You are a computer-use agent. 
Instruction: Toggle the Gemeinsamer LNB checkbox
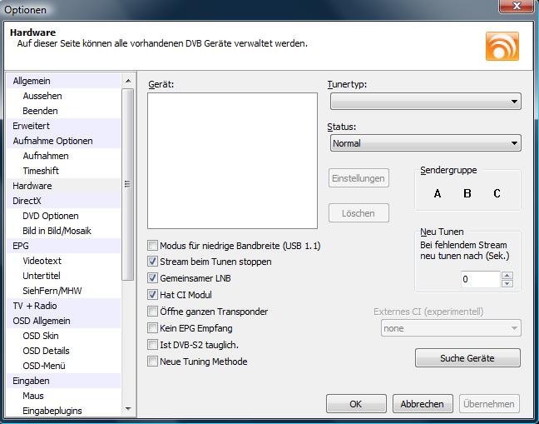152,278
